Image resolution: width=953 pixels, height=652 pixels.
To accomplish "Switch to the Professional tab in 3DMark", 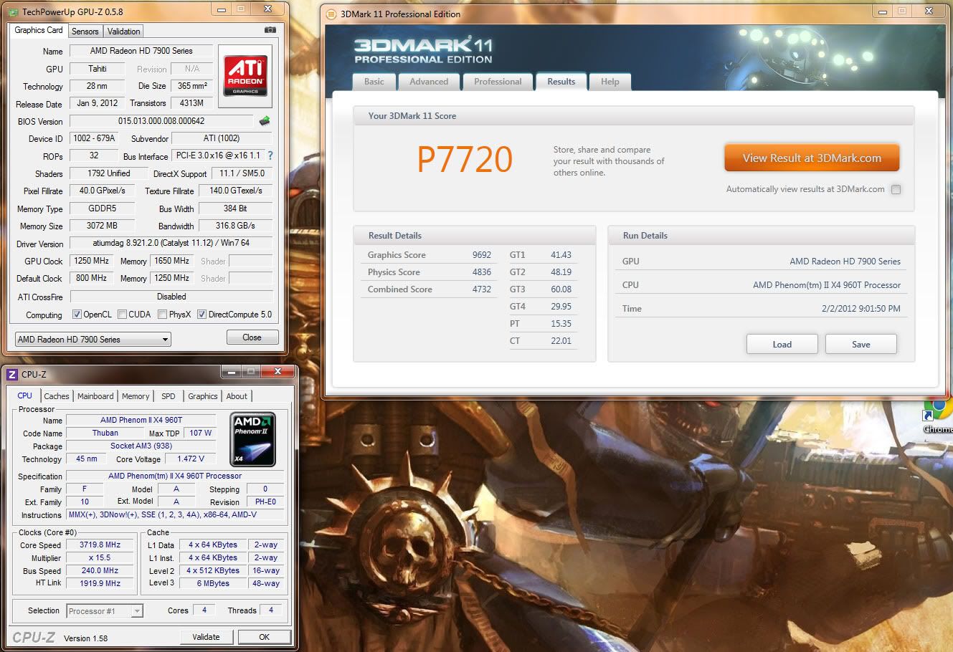I will point(498,82).
